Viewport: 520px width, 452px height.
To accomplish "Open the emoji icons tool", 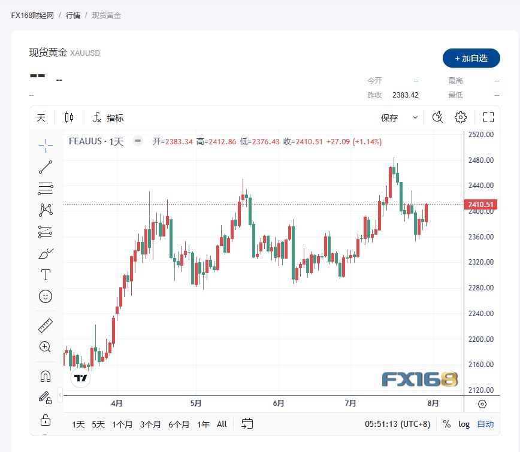I will click(46, 296).
